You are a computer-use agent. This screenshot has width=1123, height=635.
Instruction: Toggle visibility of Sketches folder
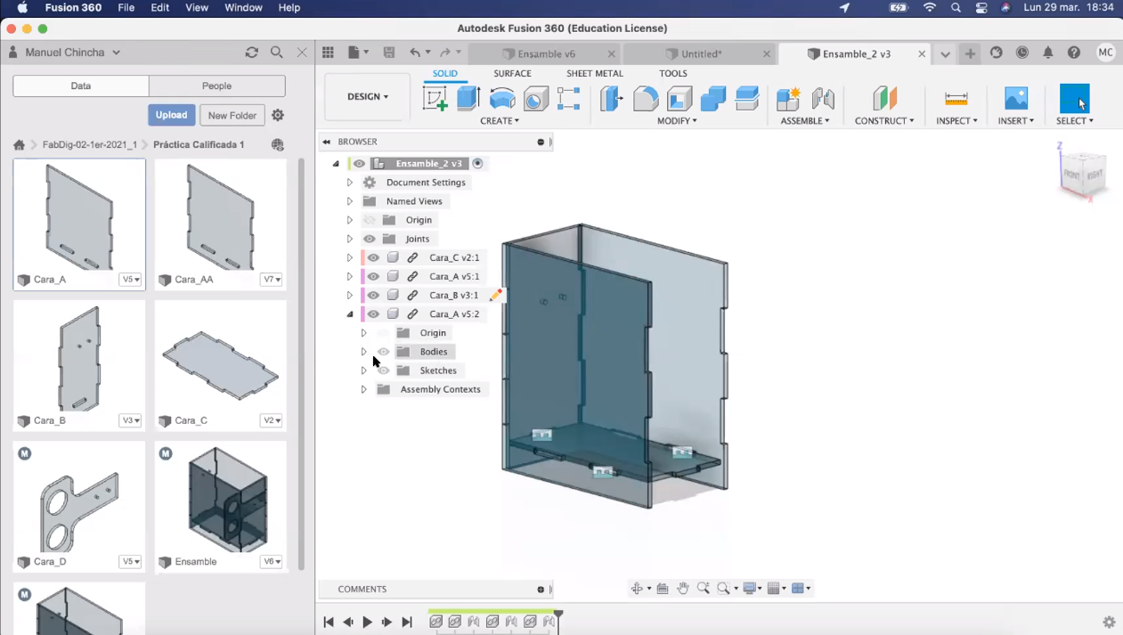point(384,370)
